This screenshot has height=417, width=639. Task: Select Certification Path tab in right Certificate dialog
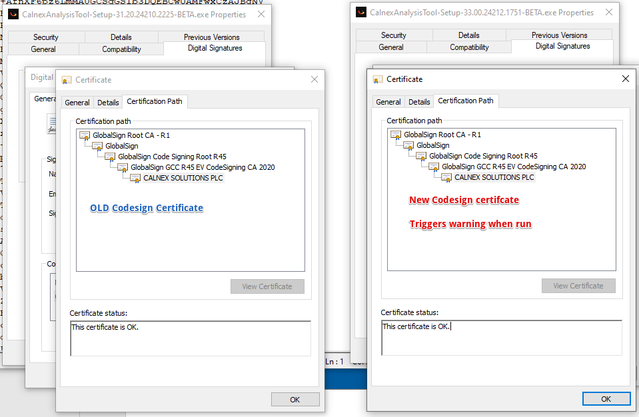[x=465, y=101]
